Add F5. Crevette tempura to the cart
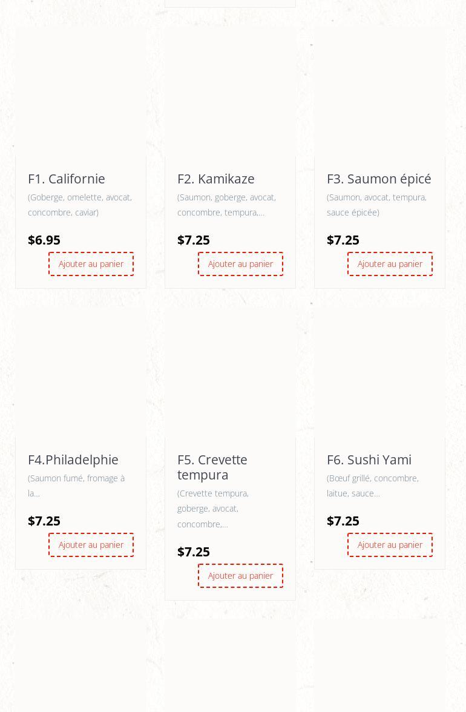 tap(240, 576)
